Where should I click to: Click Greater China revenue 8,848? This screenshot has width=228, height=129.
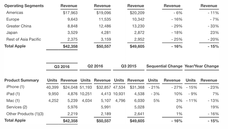73,26
